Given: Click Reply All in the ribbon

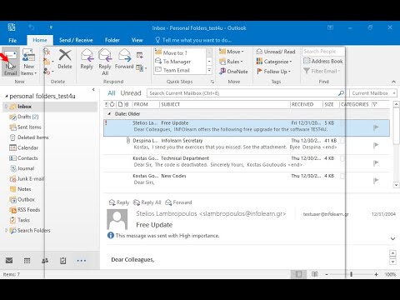Looking at the screenshot, I should [105, 62].
